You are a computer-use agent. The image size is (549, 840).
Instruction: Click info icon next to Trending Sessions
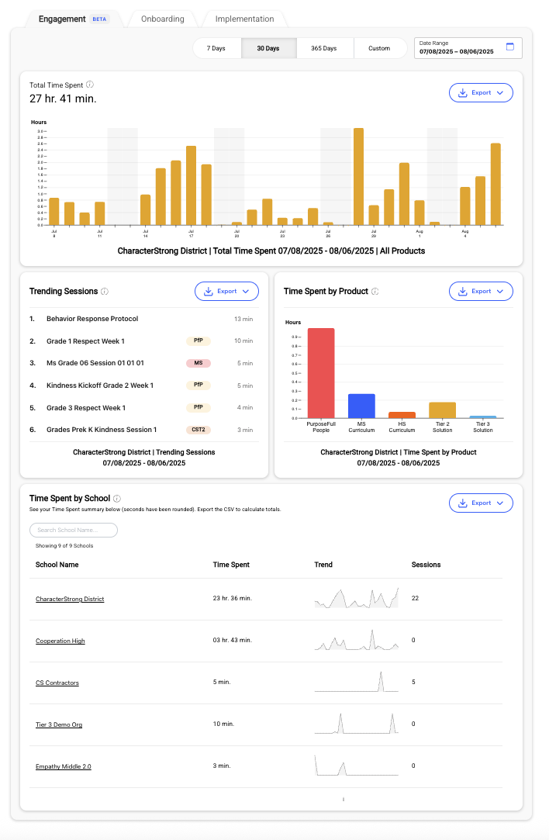coord(105,292)
